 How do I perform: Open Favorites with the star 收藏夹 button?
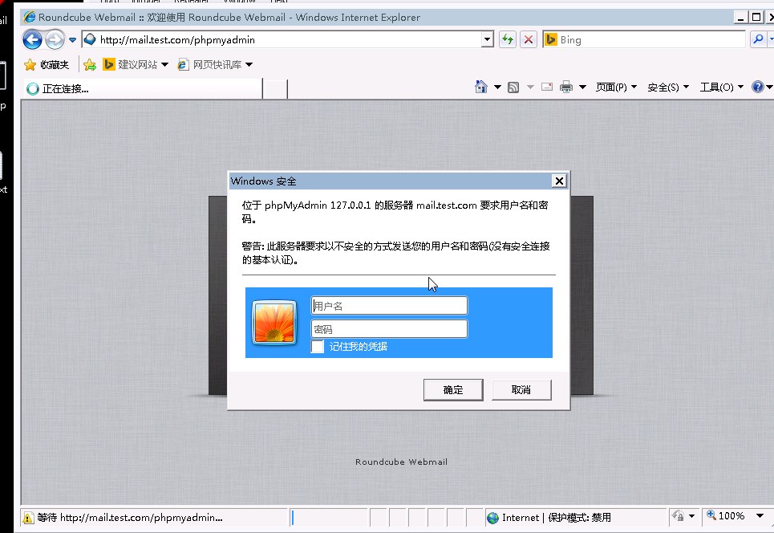47,65
